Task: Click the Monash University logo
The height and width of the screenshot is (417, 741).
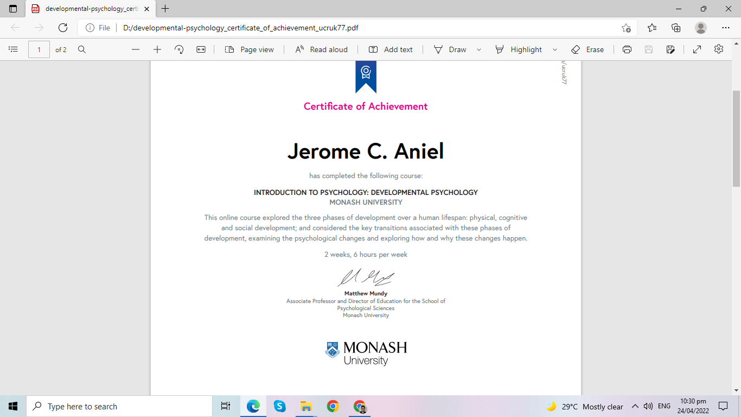Action: 366,353
